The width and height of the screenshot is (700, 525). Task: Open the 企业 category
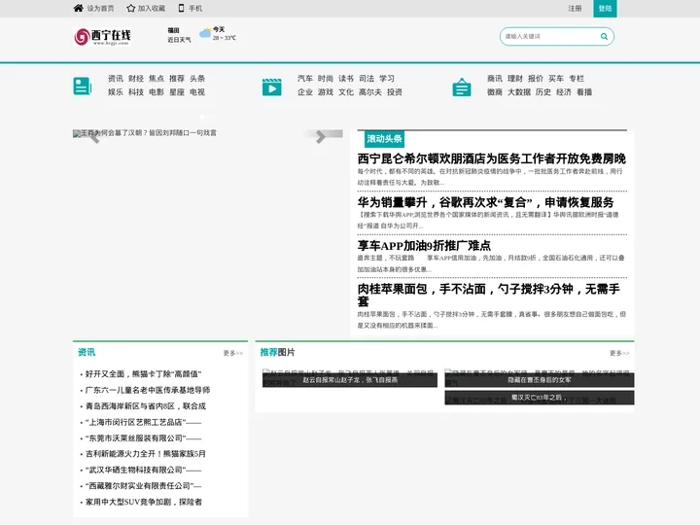pos(305,92)
